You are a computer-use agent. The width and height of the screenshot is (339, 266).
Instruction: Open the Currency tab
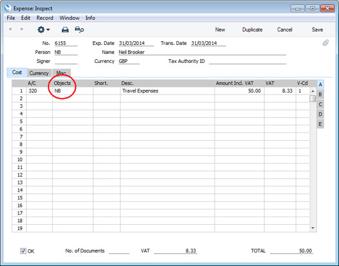39,73
